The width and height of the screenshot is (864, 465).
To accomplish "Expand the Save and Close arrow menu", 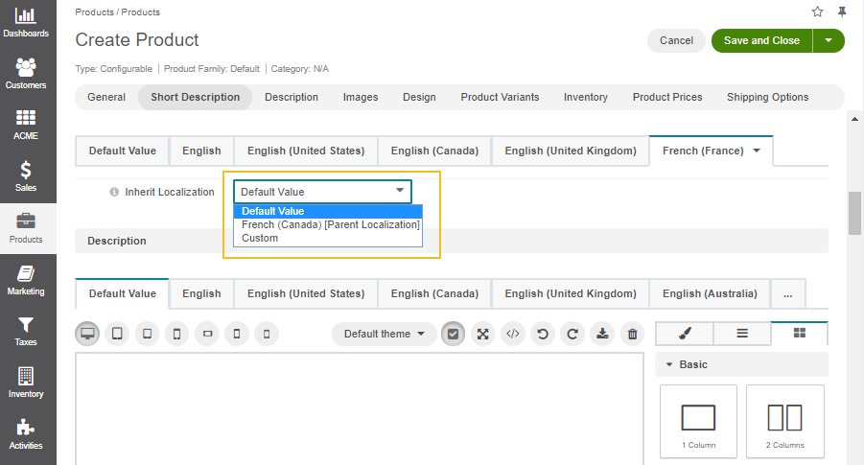I will tap(829, 40).
